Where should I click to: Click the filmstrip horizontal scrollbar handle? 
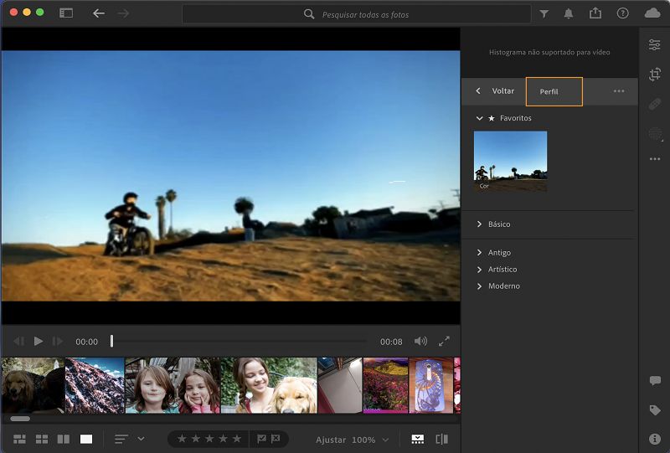(x=20, y=419)
